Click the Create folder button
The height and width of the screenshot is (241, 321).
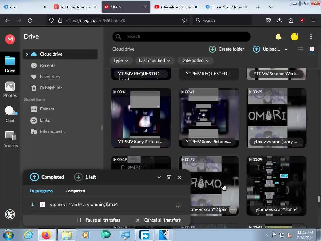[227, 49]
